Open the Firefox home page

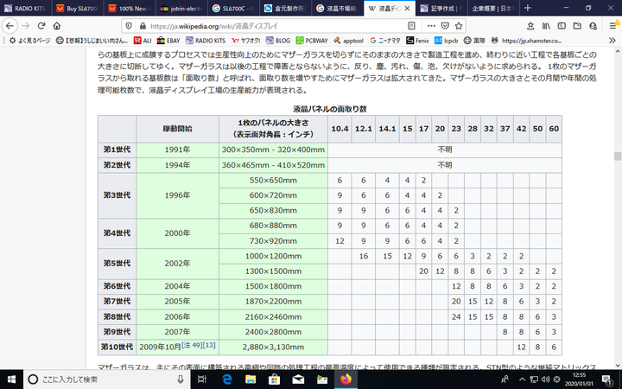click(57, 26)
